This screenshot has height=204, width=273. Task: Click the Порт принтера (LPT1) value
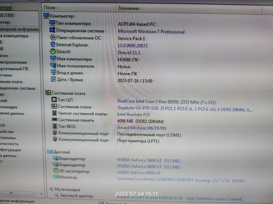[x=138, y=141]
